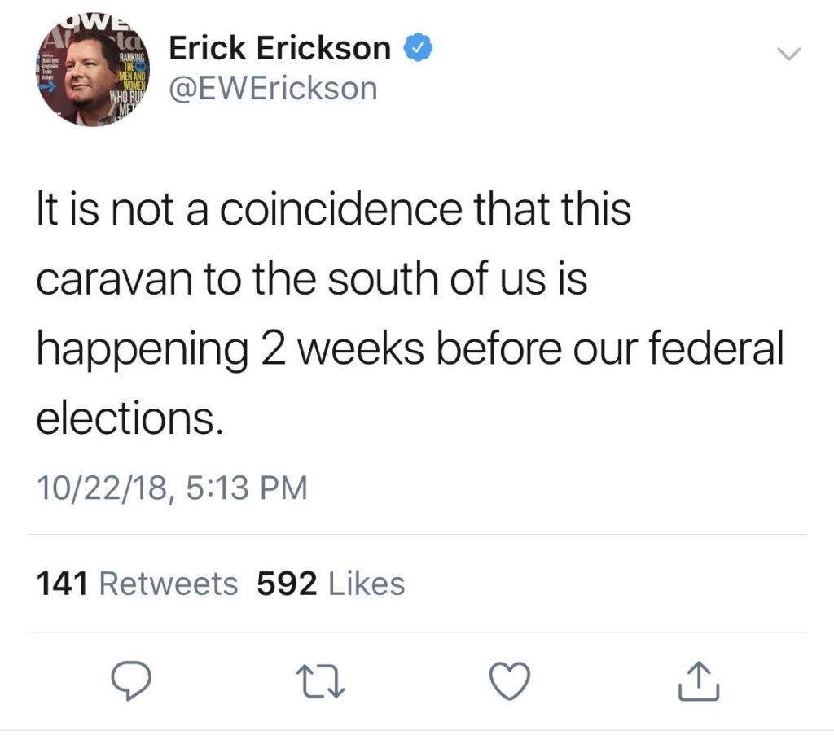Click the number 141 count
Image resolution: width=834 pixels, height=735 pixels.
(62, 584)
